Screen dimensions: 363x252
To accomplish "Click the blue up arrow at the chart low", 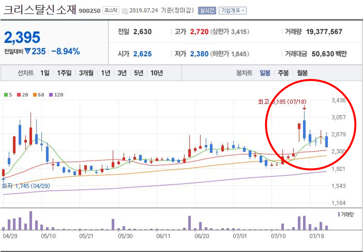I will [3, 180].
